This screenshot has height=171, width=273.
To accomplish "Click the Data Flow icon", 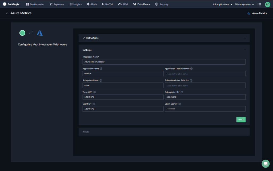I will point(135,4).
